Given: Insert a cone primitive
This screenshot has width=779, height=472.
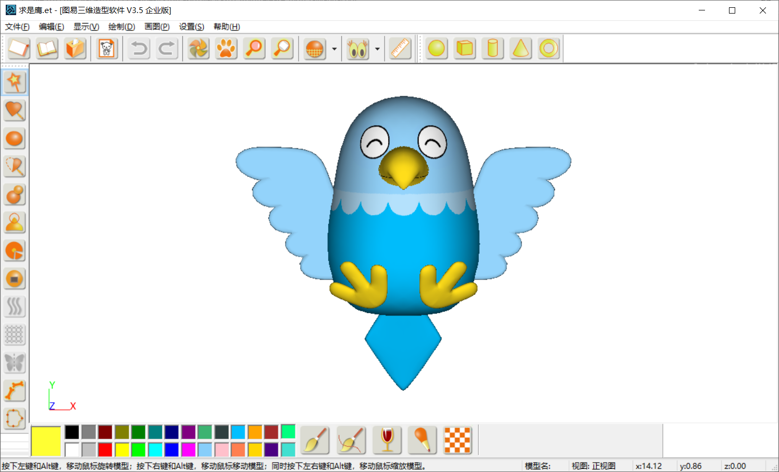Looking at the screenshot, I should [521, 49].
